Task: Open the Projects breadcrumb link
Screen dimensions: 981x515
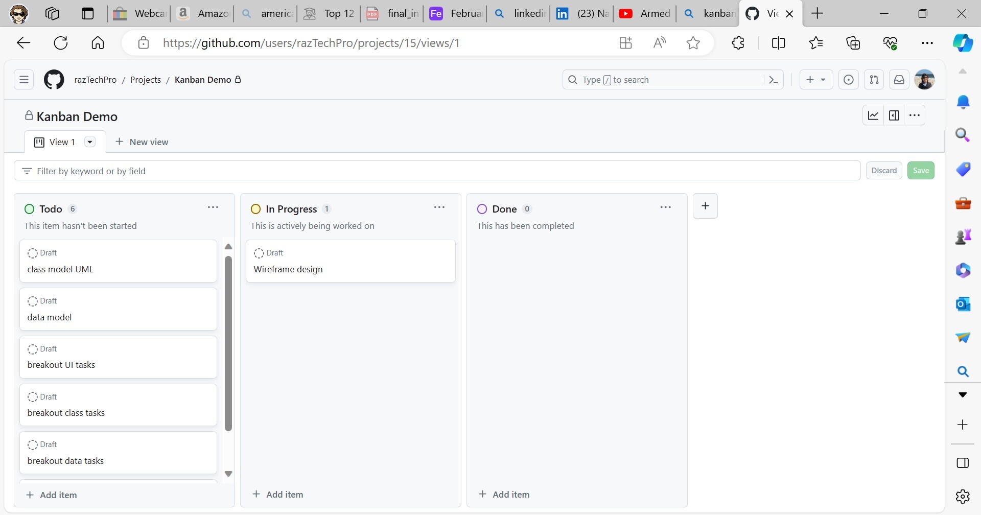Action: (x=145, y=80)
